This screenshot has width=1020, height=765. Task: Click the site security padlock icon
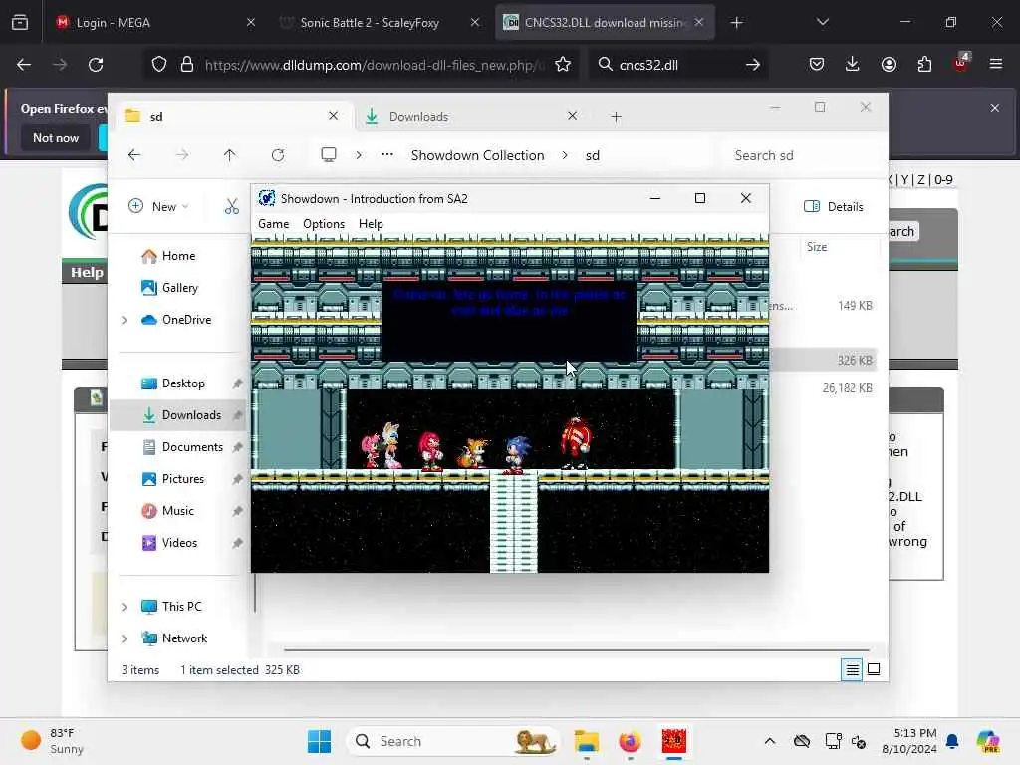[x=187, y=65]
